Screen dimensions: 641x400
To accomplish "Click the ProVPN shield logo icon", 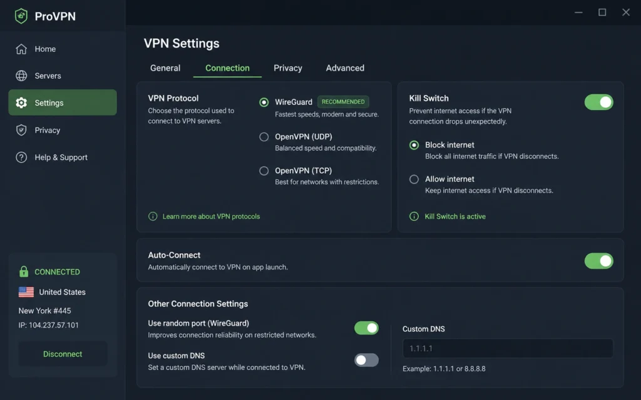I will [21, 16].
